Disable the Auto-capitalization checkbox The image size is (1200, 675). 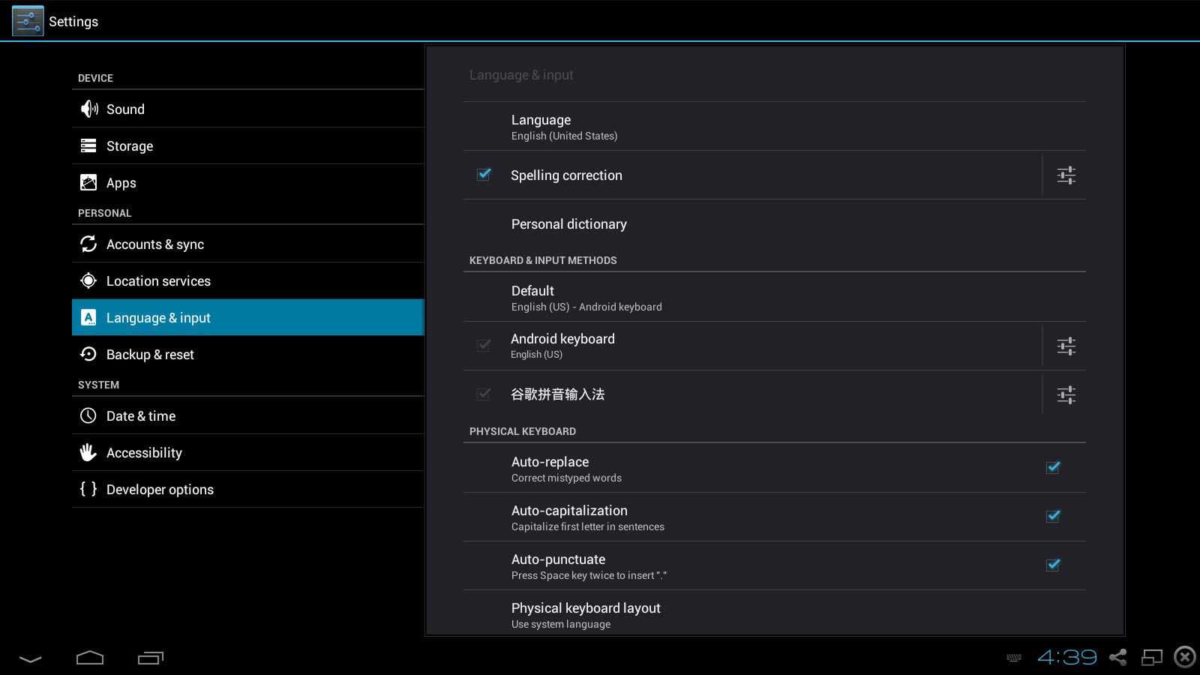[1053, 516]
